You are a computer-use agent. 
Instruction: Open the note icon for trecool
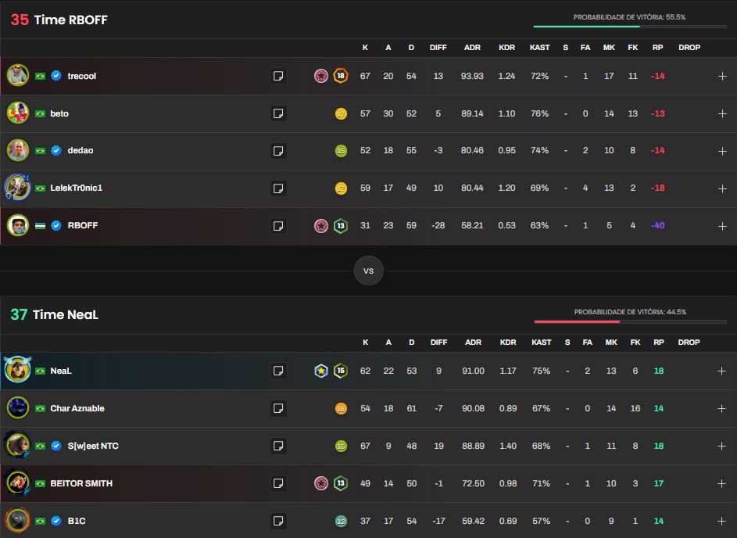point(278,76)
